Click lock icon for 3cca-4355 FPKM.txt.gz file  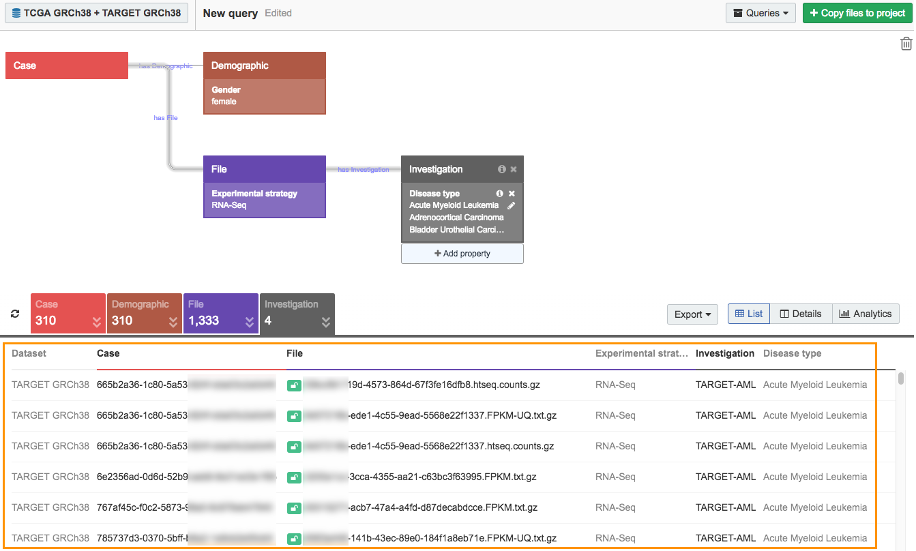click(x=294, y=477)
